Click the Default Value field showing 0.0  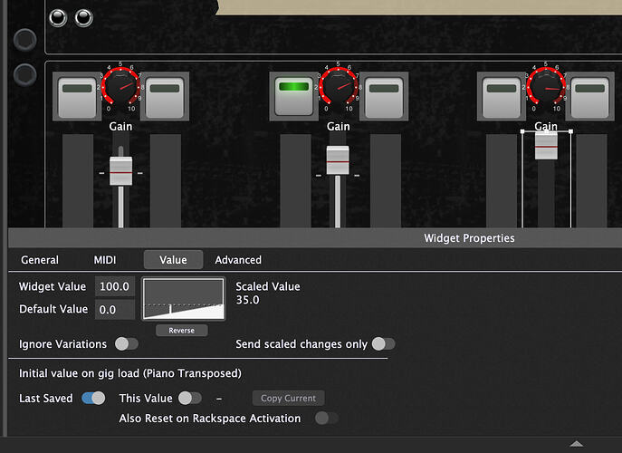(x=115, y=310)
